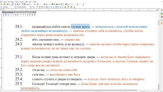Image resolution: width=163 pixels, height=92 pixels.
Task: Demote one level right arrow icon
Action: tap(13, 15)
